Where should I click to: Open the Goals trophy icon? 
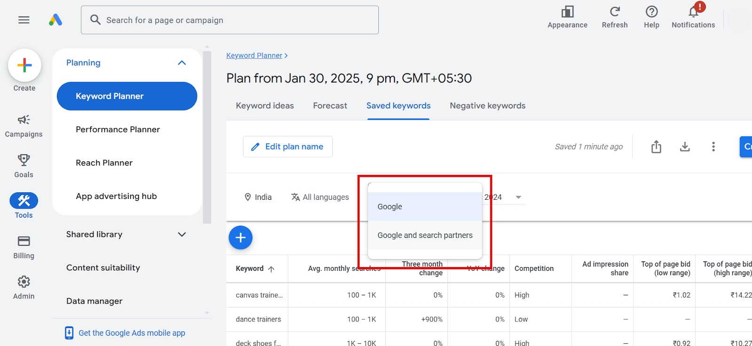(x=23, y=161)
